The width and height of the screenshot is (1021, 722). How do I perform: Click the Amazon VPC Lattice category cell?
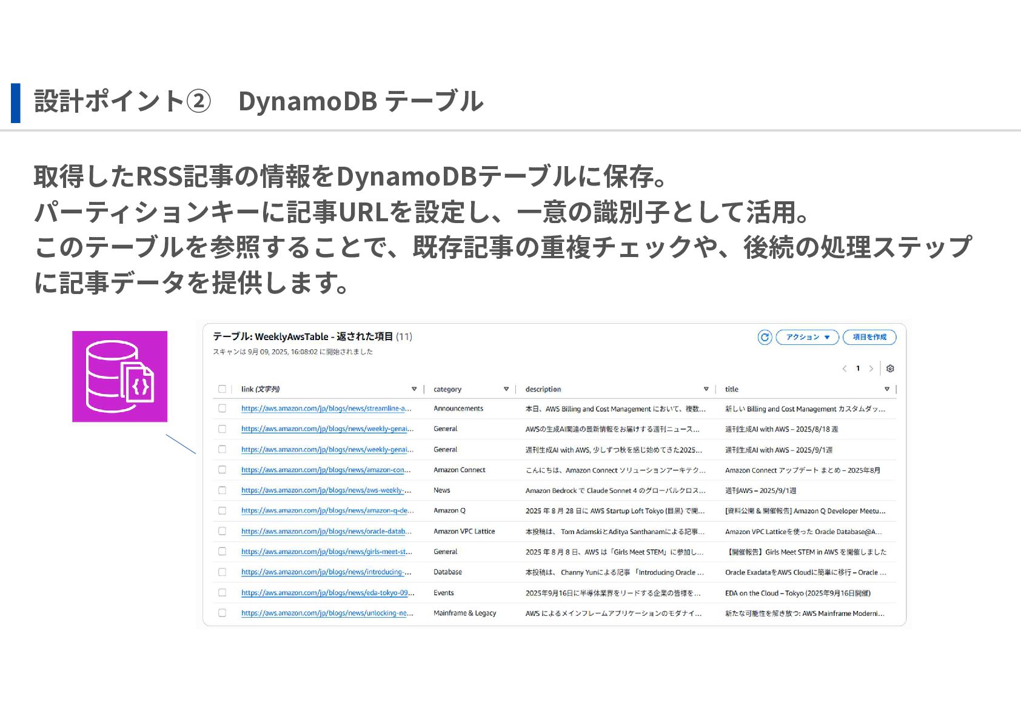click(464, 531)
